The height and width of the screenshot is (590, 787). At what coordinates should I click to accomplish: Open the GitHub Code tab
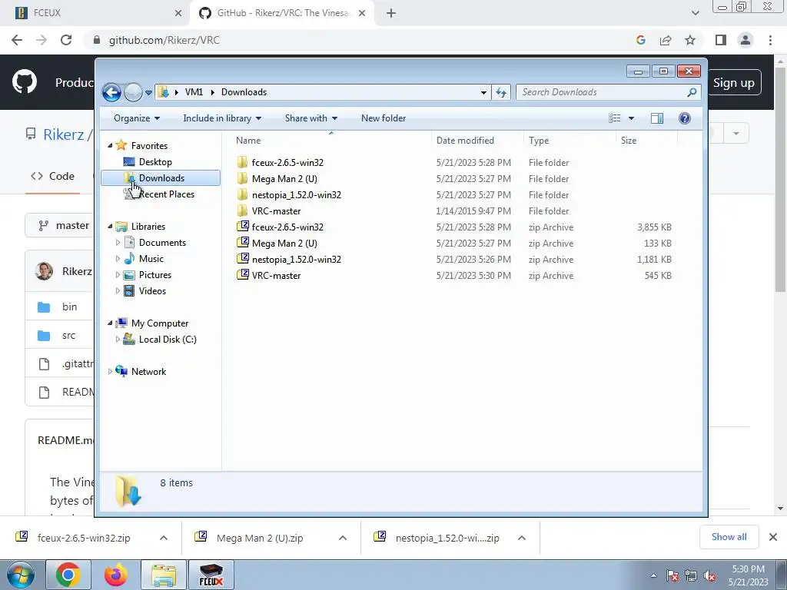(x=53, y=176)
